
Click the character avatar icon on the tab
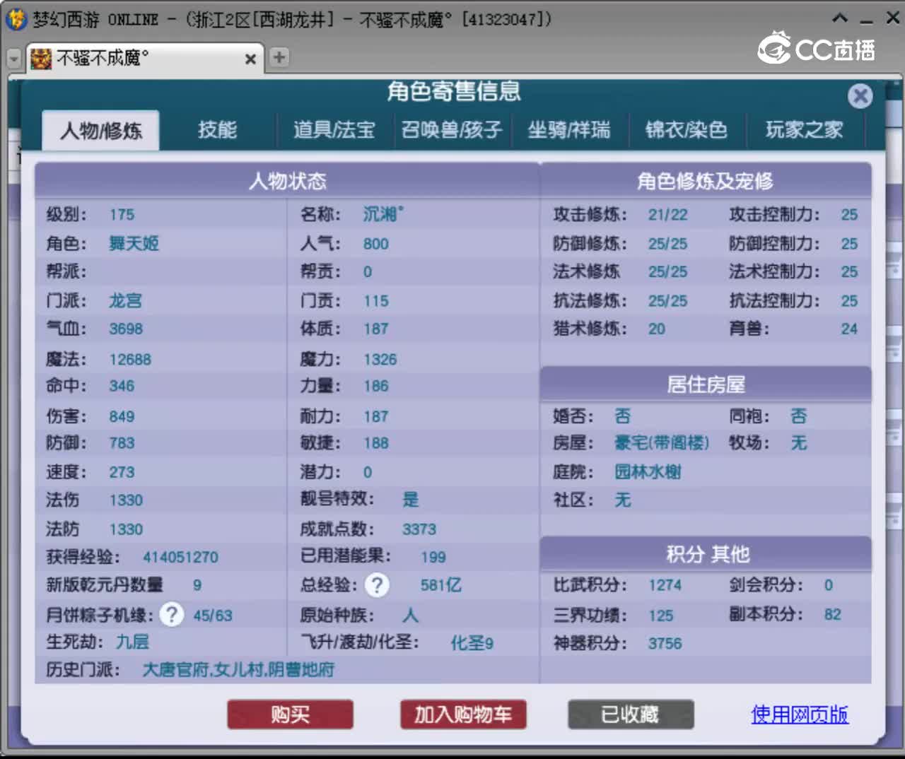pyautogui.click(x=41, y=59)
